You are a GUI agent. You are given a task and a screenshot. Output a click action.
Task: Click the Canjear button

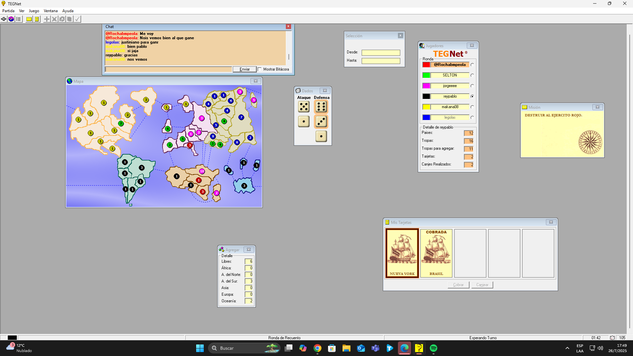coord(482,285)
